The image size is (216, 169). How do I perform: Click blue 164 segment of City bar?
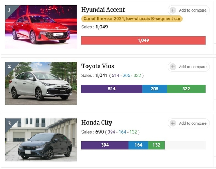coord(138,145)
